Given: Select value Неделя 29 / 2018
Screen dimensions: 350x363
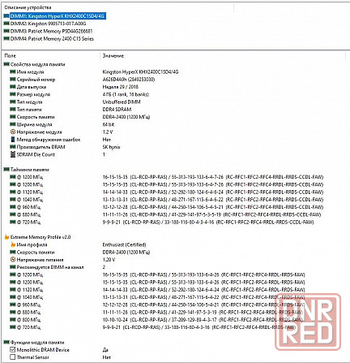Looking at the screenshot, I should (x=121, y=87).
